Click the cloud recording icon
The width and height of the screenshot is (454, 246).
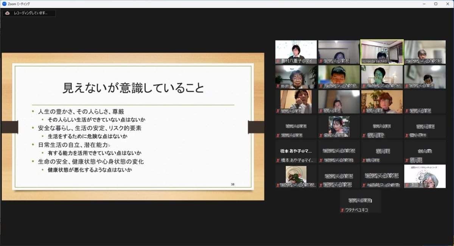(x=7, y=13)
